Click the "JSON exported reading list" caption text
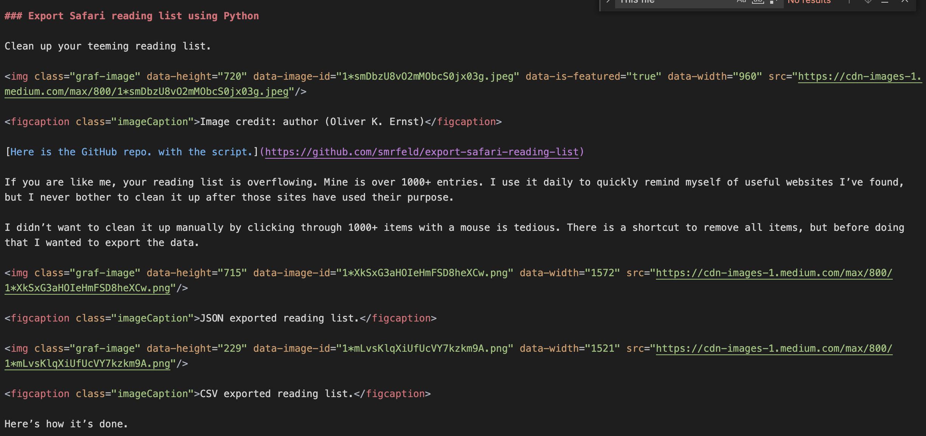 [279, 318]
